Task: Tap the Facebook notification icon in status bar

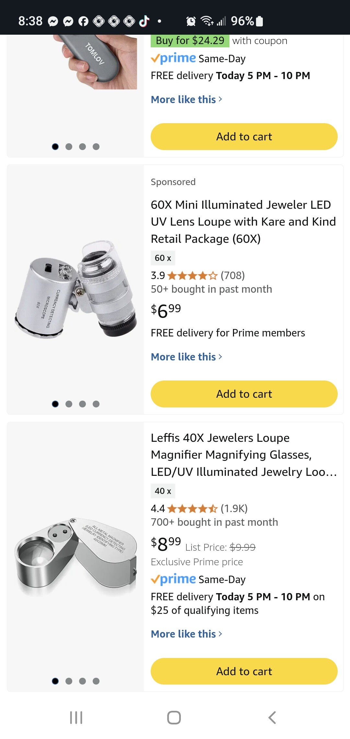Action: pyautogui.click(x=83, y=21)
